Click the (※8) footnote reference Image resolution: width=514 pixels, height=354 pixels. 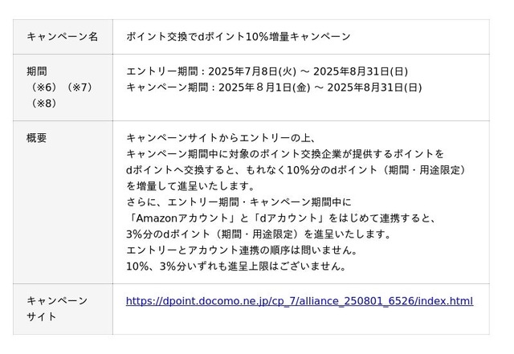point(44,104)
